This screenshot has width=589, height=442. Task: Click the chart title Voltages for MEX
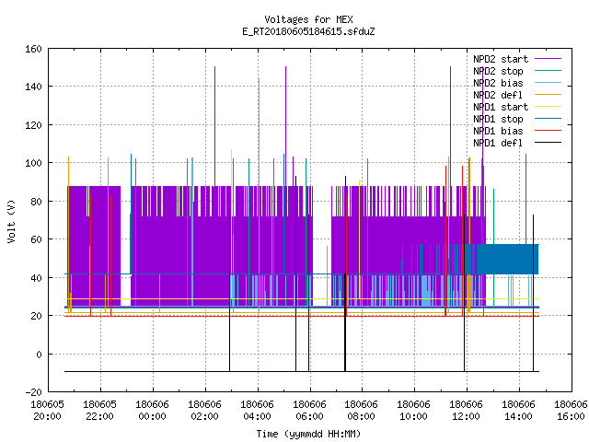308,19
